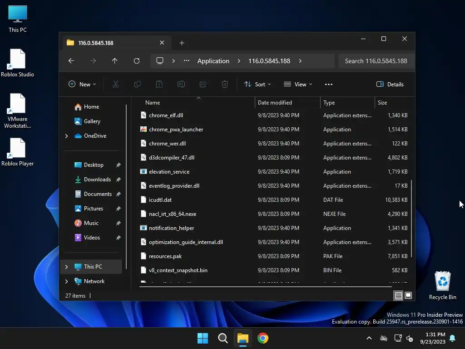The height and width of the screenshot is (349, 465).
Task: Click the Paste clipboard icon
Action: [159, 84]
